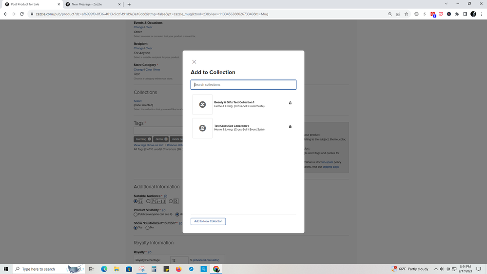
Task: Open the Chrome tab search dropdown arrow
Action: point(446,4)
